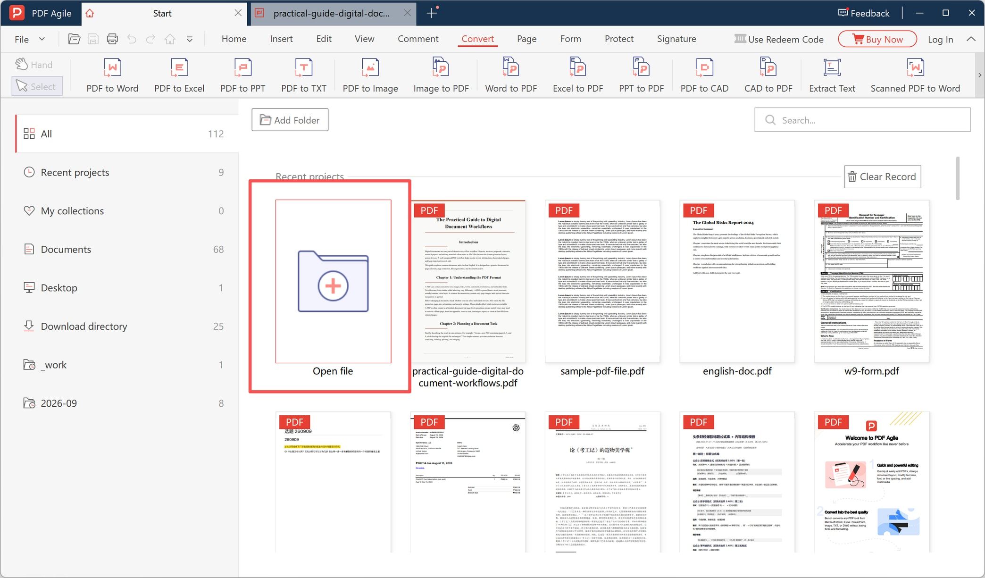Click the Add Folder button
The width and height of the screenshot is (985, 578).
290,120
